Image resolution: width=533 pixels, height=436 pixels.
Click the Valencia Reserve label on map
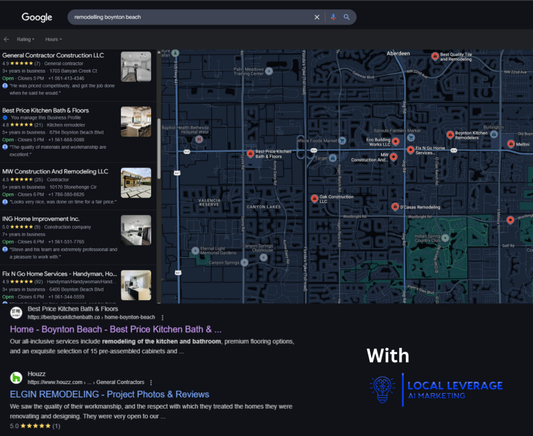point(209,202)
